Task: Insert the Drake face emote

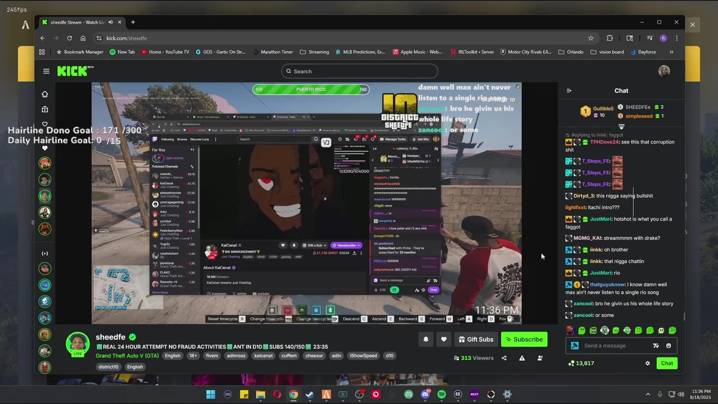Action: click(x=570, y=330)
